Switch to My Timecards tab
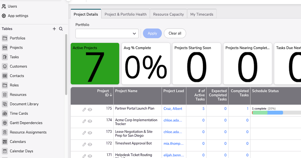The image size is (301, 158). 202,14
